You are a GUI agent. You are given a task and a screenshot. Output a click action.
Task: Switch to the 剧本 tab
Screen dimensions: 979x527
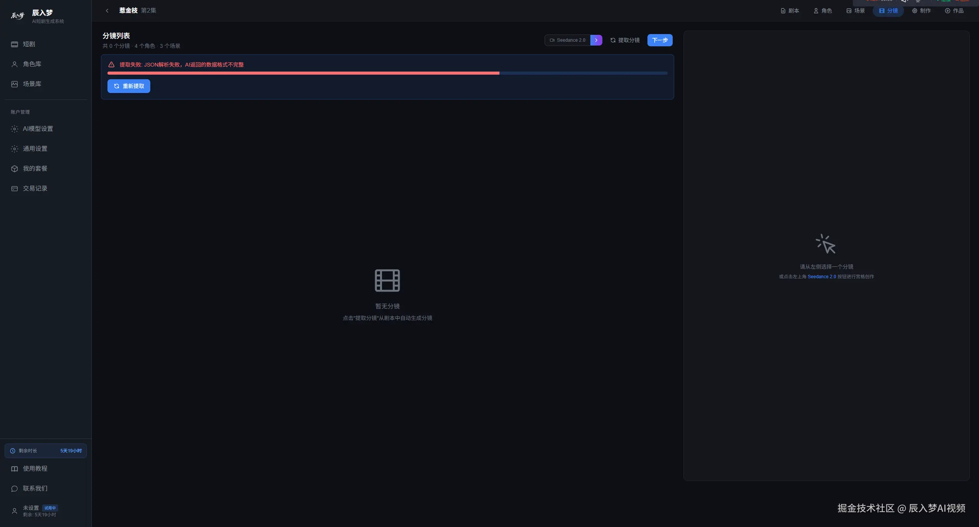coord(790,11)
